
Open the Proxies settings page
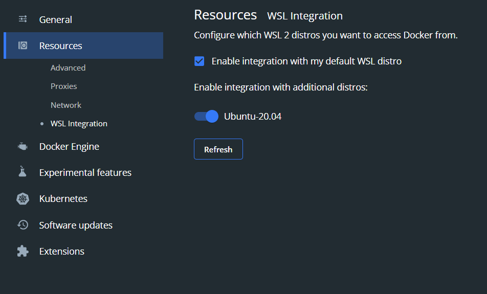63,86
